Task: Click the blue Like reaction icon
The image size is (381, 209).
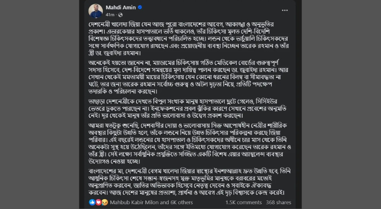Action: pyautogui.click(x=92, y=202)
